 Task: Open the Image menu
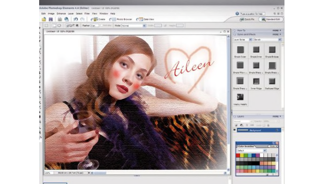click(51, 14)
